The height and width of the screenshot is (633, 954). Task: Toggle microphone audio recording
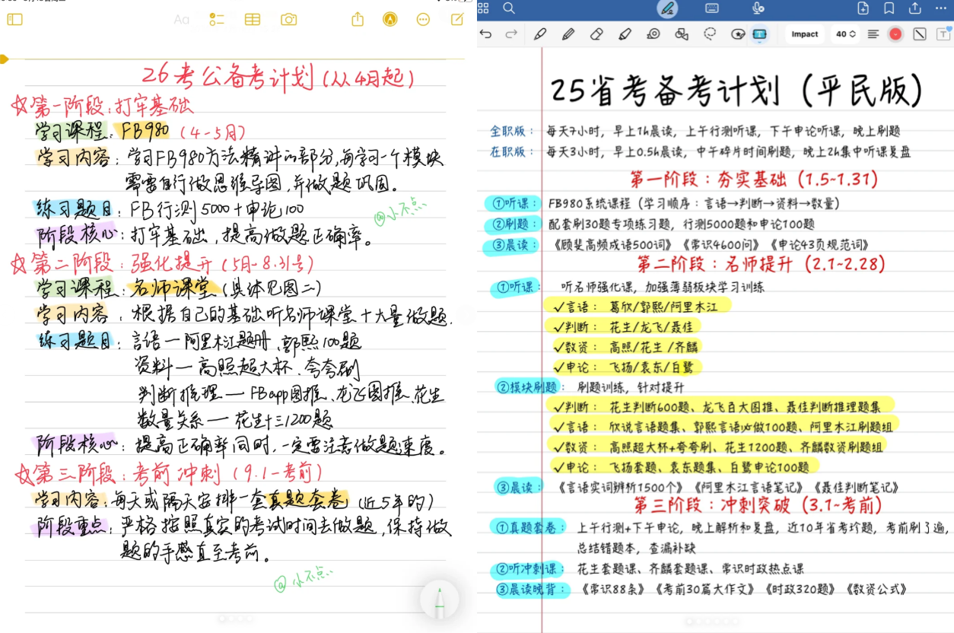click(758, 8)
